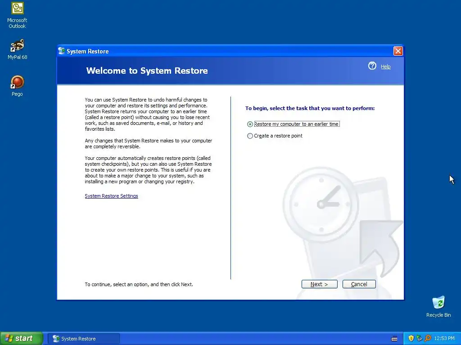The height and width of the screenshot is (345, 461).
Task: Click the System Restore title bar icon
Action: coord(61,51)
